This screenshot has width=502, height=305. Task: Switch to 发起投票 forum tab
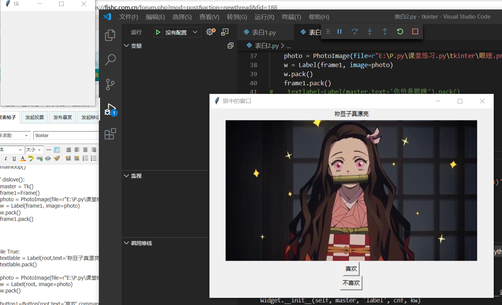pos(34,117)
